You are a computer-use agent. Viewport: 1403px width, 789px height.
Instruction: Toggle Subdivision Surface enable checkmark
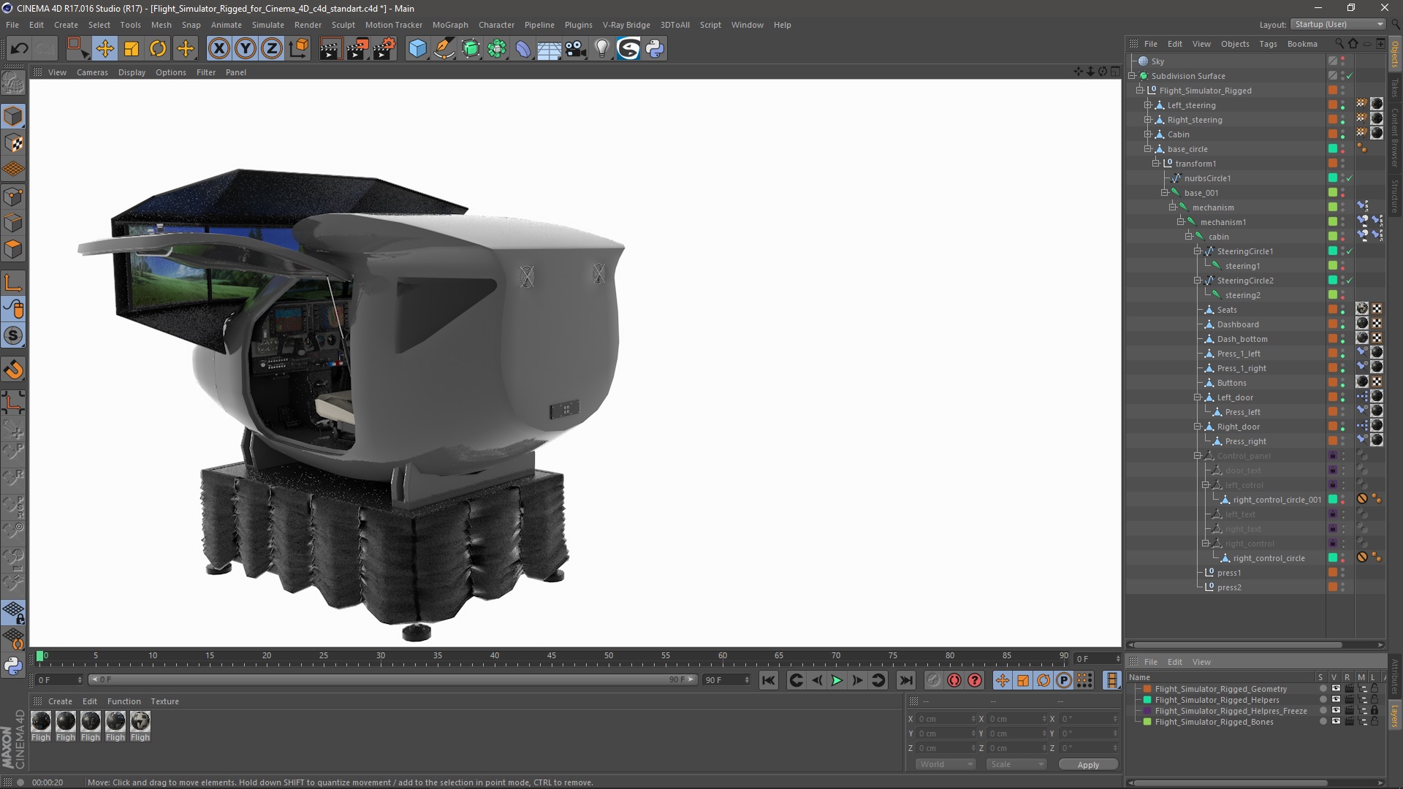(1350, 76)
